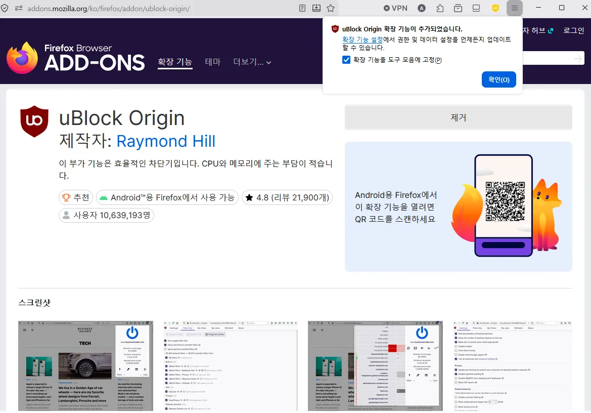Click the uBlock Origin title heading

(x=122, y=118)
